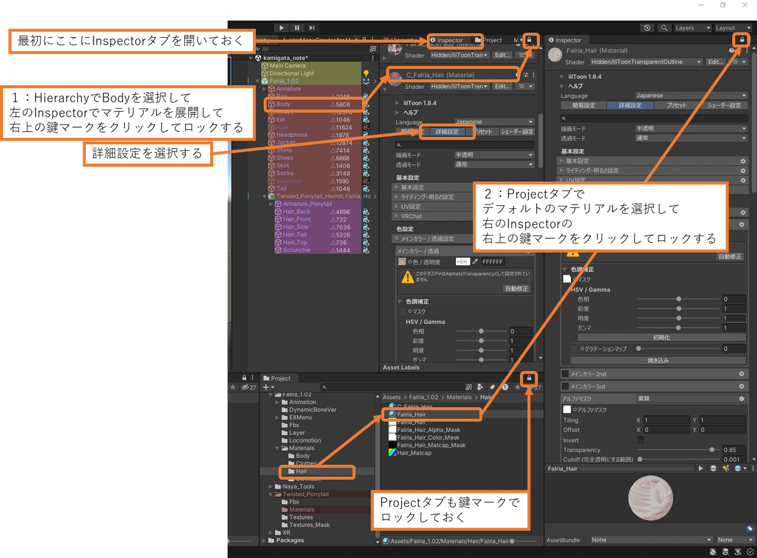This screenshot has width=757, height=558.
Task: Click the property search field in right Inspector
Action: point(655,118)
